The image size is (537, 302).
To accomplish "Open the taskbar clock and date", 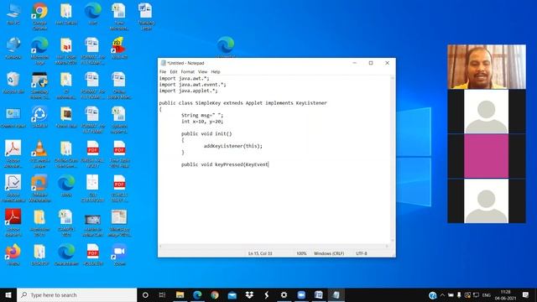I will (x=505, y=294).
